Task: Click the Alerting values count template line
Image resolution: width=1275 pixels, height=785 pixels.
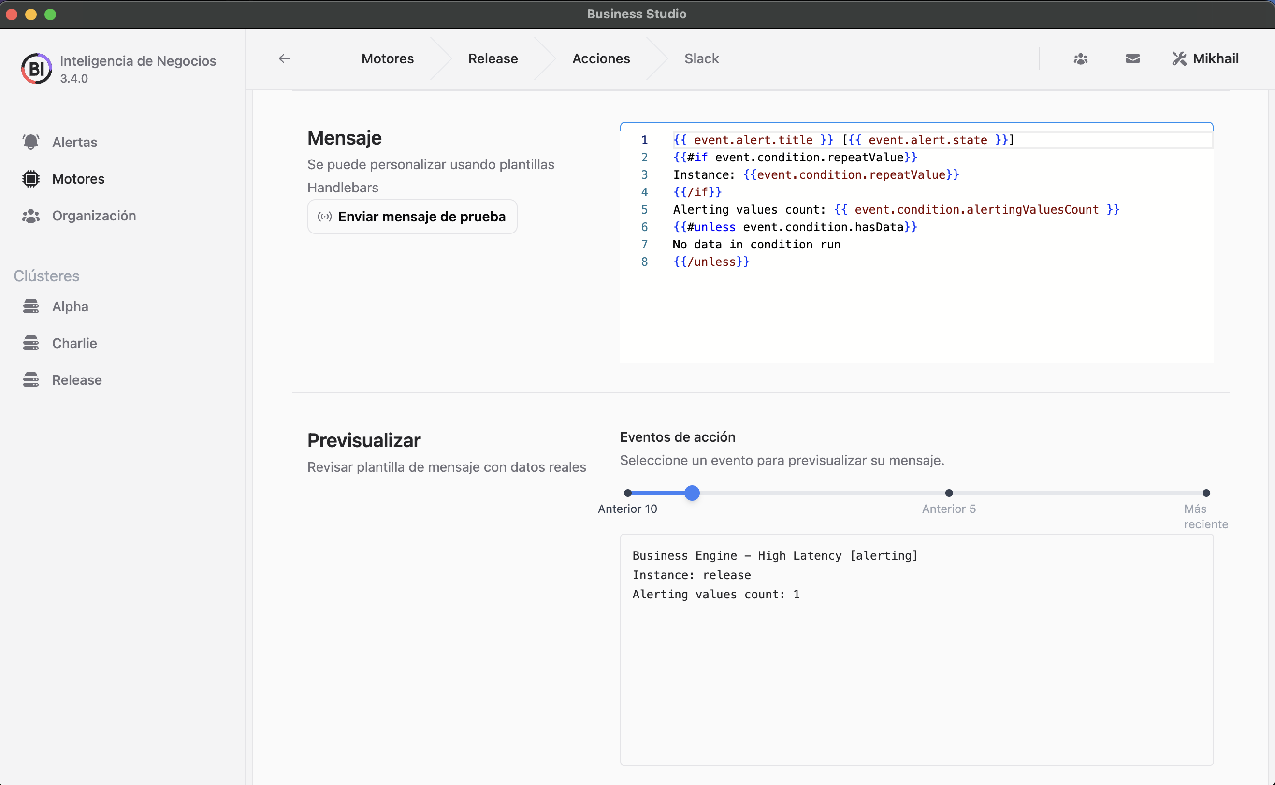Action: coord(897,209)
